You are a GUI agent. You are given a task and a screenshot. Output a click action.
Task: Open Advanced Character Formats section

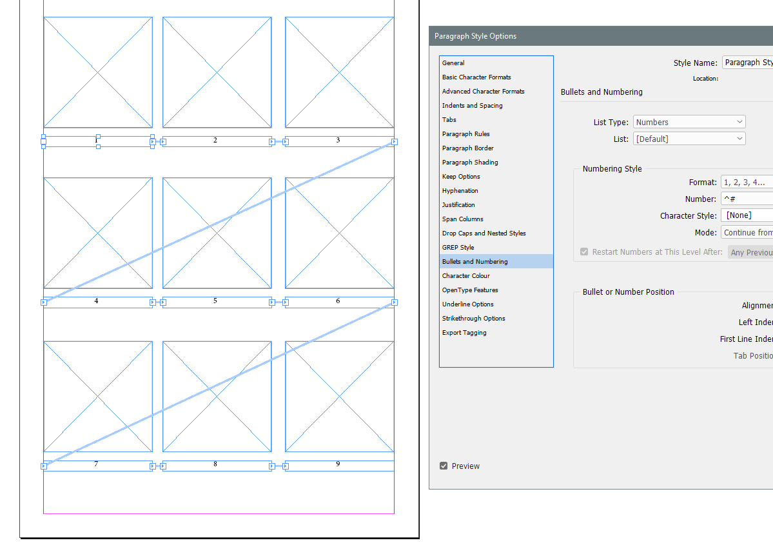click(x=496, y=91)
